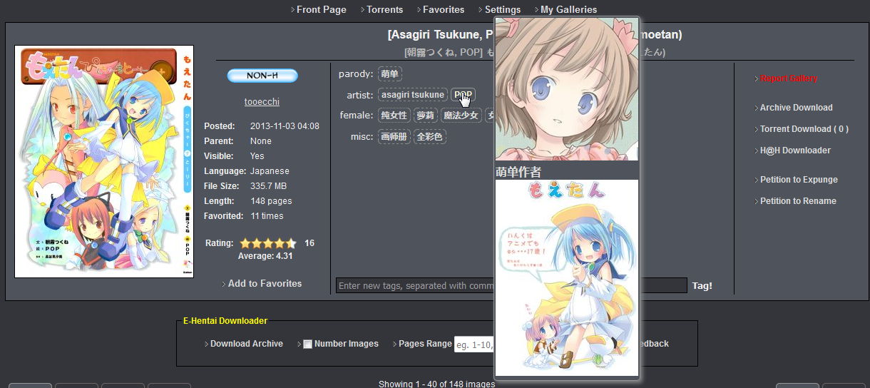Rate the gallery with the fifth star
This screenshot has width=870, height=388.
(x=291, y=243)
